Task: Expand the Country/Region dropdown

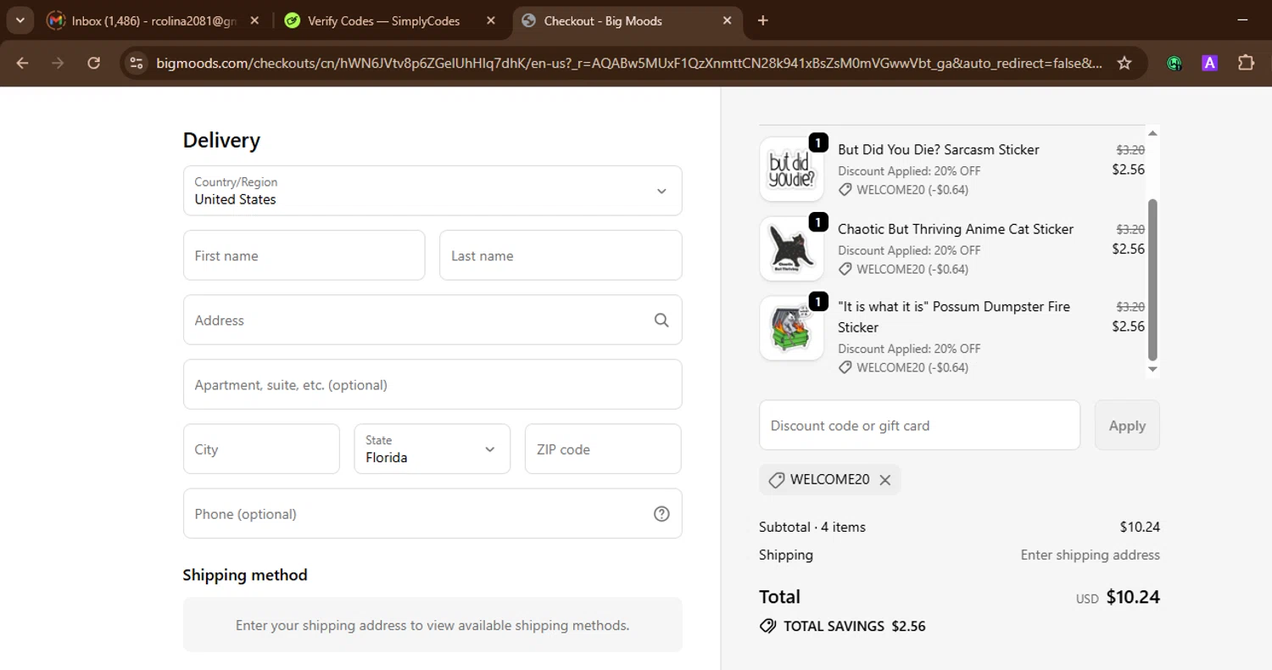Action: point(432,191)
